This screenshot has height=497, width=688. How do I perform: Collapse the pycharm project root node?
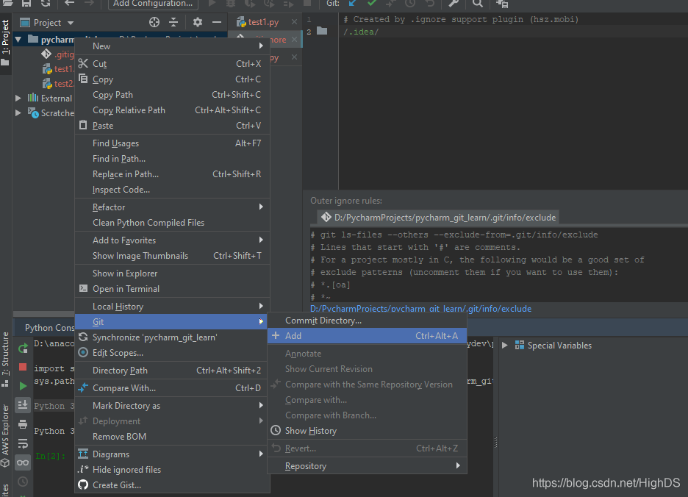(x=18, y=40)
